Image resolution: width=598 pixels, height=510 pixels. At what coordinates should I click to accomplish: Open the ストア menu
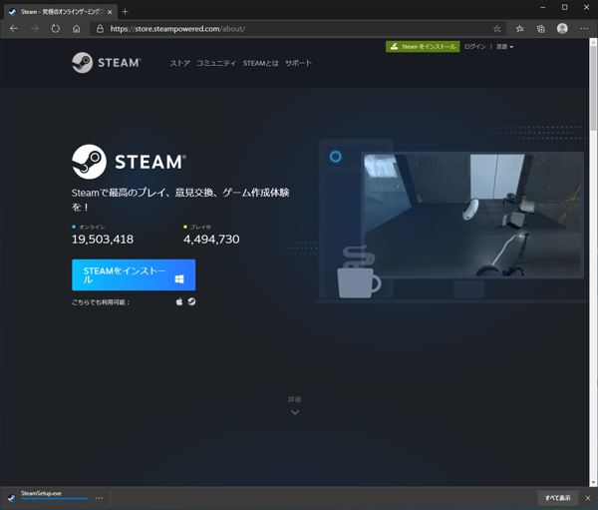180,63
